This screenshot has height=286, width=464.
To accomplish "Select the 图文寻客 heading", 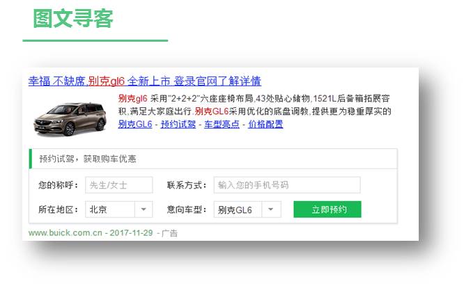I will 72,19.
